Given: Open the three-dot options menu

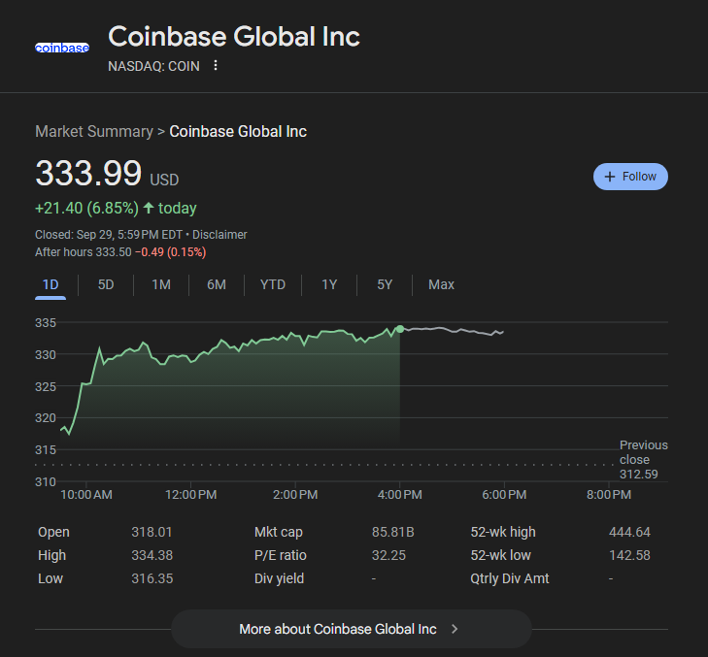Looking at the screenshot, I should point(216,66).
